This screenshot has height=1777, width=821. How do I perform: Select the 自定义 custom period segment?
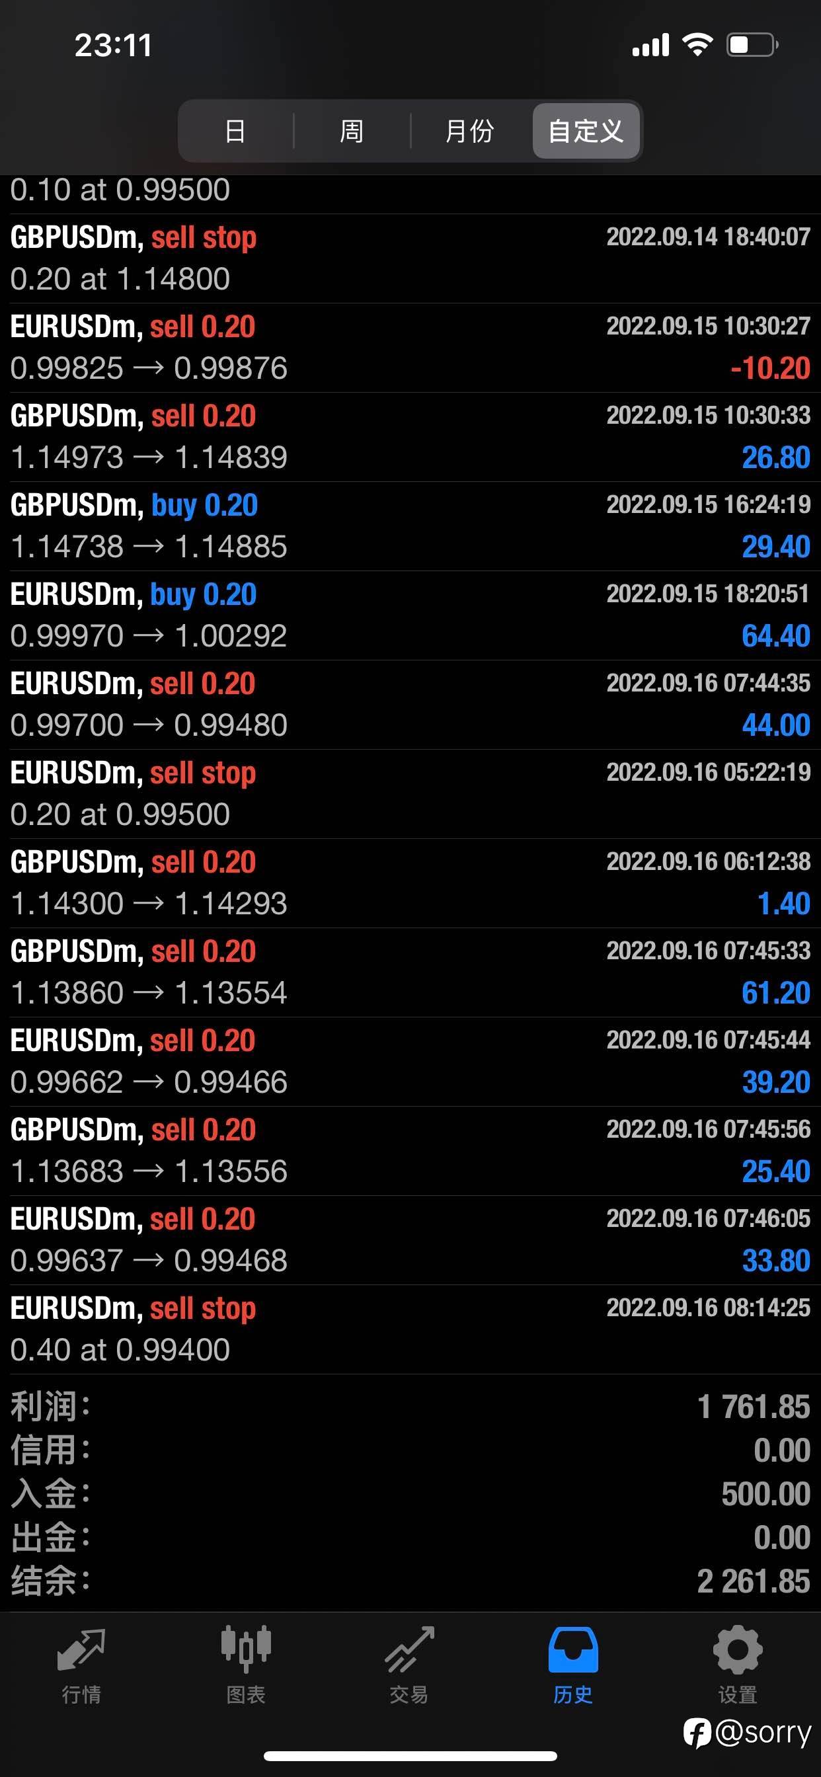point(586,130)
